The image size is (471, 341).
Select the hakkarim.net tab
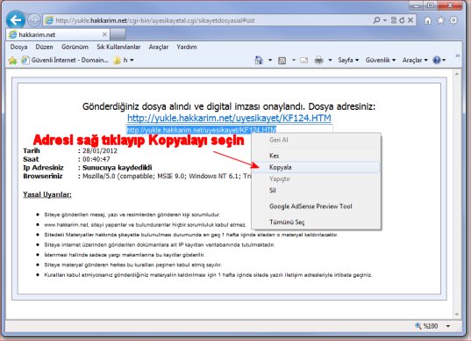pyautogui.click(x=57, y=34)
